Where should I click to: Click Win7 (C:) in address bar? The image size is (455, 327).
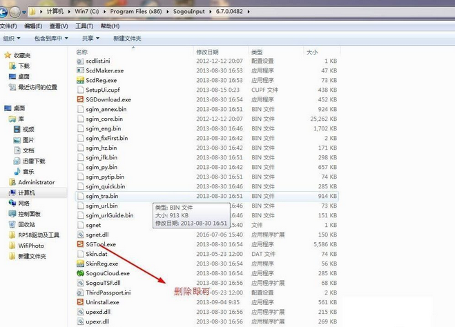[x=86, y=12]
